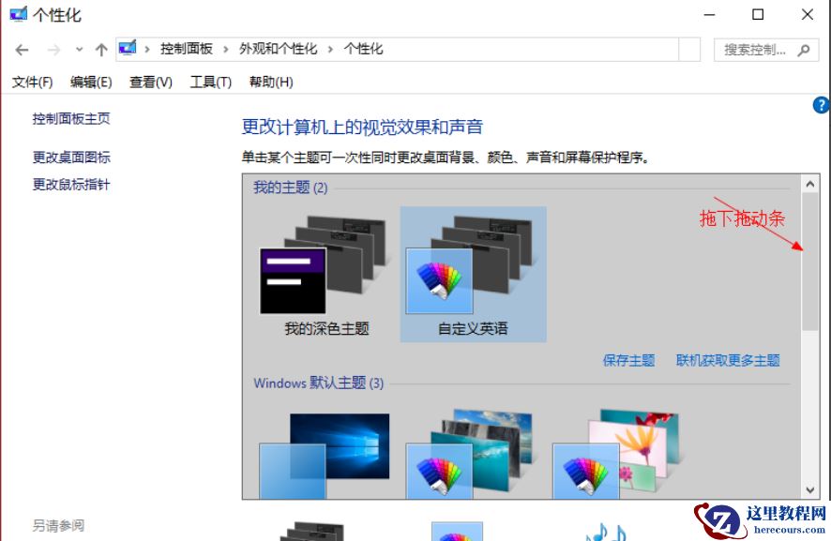
Task: Click the back navigation arrow
Action: pyautogui.click(x=21, y=48)
